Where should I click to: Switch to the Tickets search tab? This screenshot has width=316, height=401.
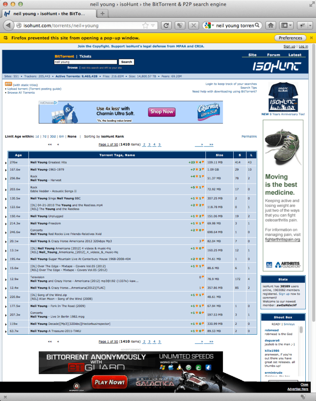pos(85,57)
